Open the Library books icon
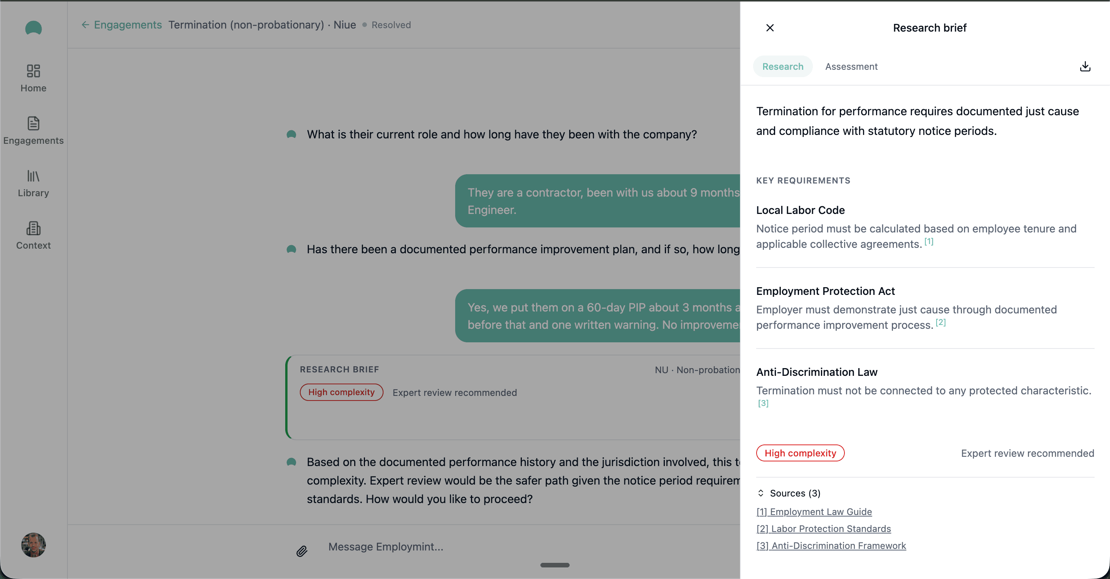The image size is (1110, 579). 33,176
